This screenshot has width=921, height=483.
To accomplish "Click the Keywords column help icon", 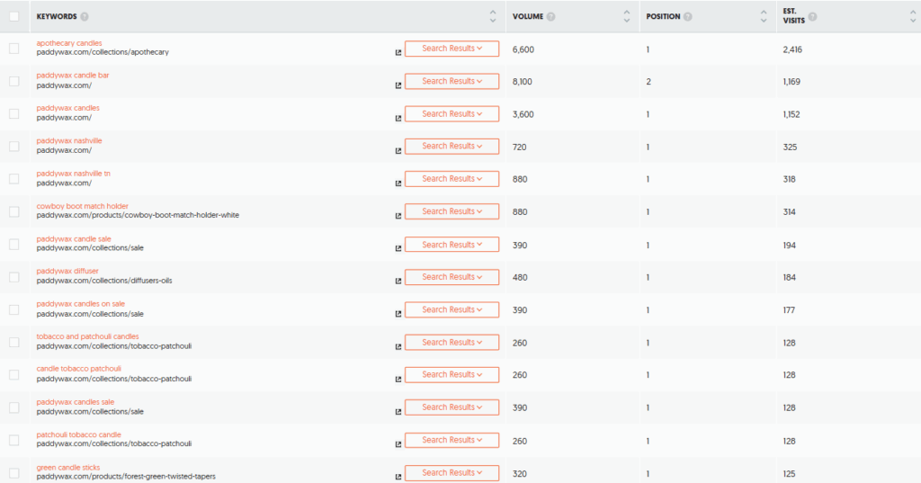I will point(85,16).
